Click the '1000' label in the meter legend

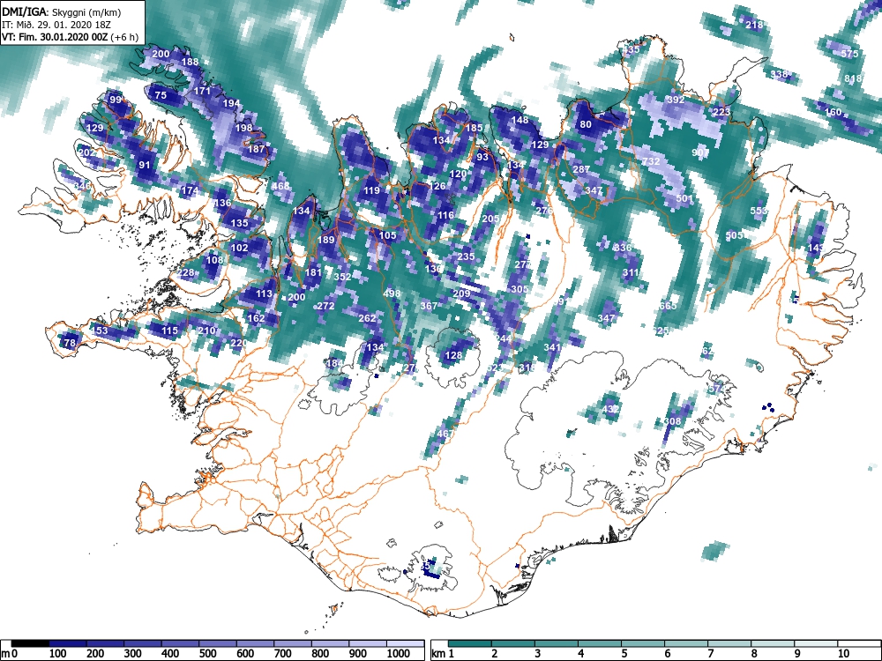pyautogui.click(x=399, y=654)
